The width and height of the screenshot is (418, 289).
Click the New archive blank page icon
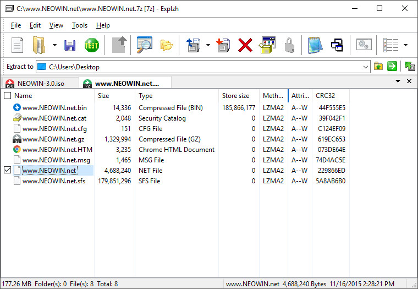pos(18,45)
